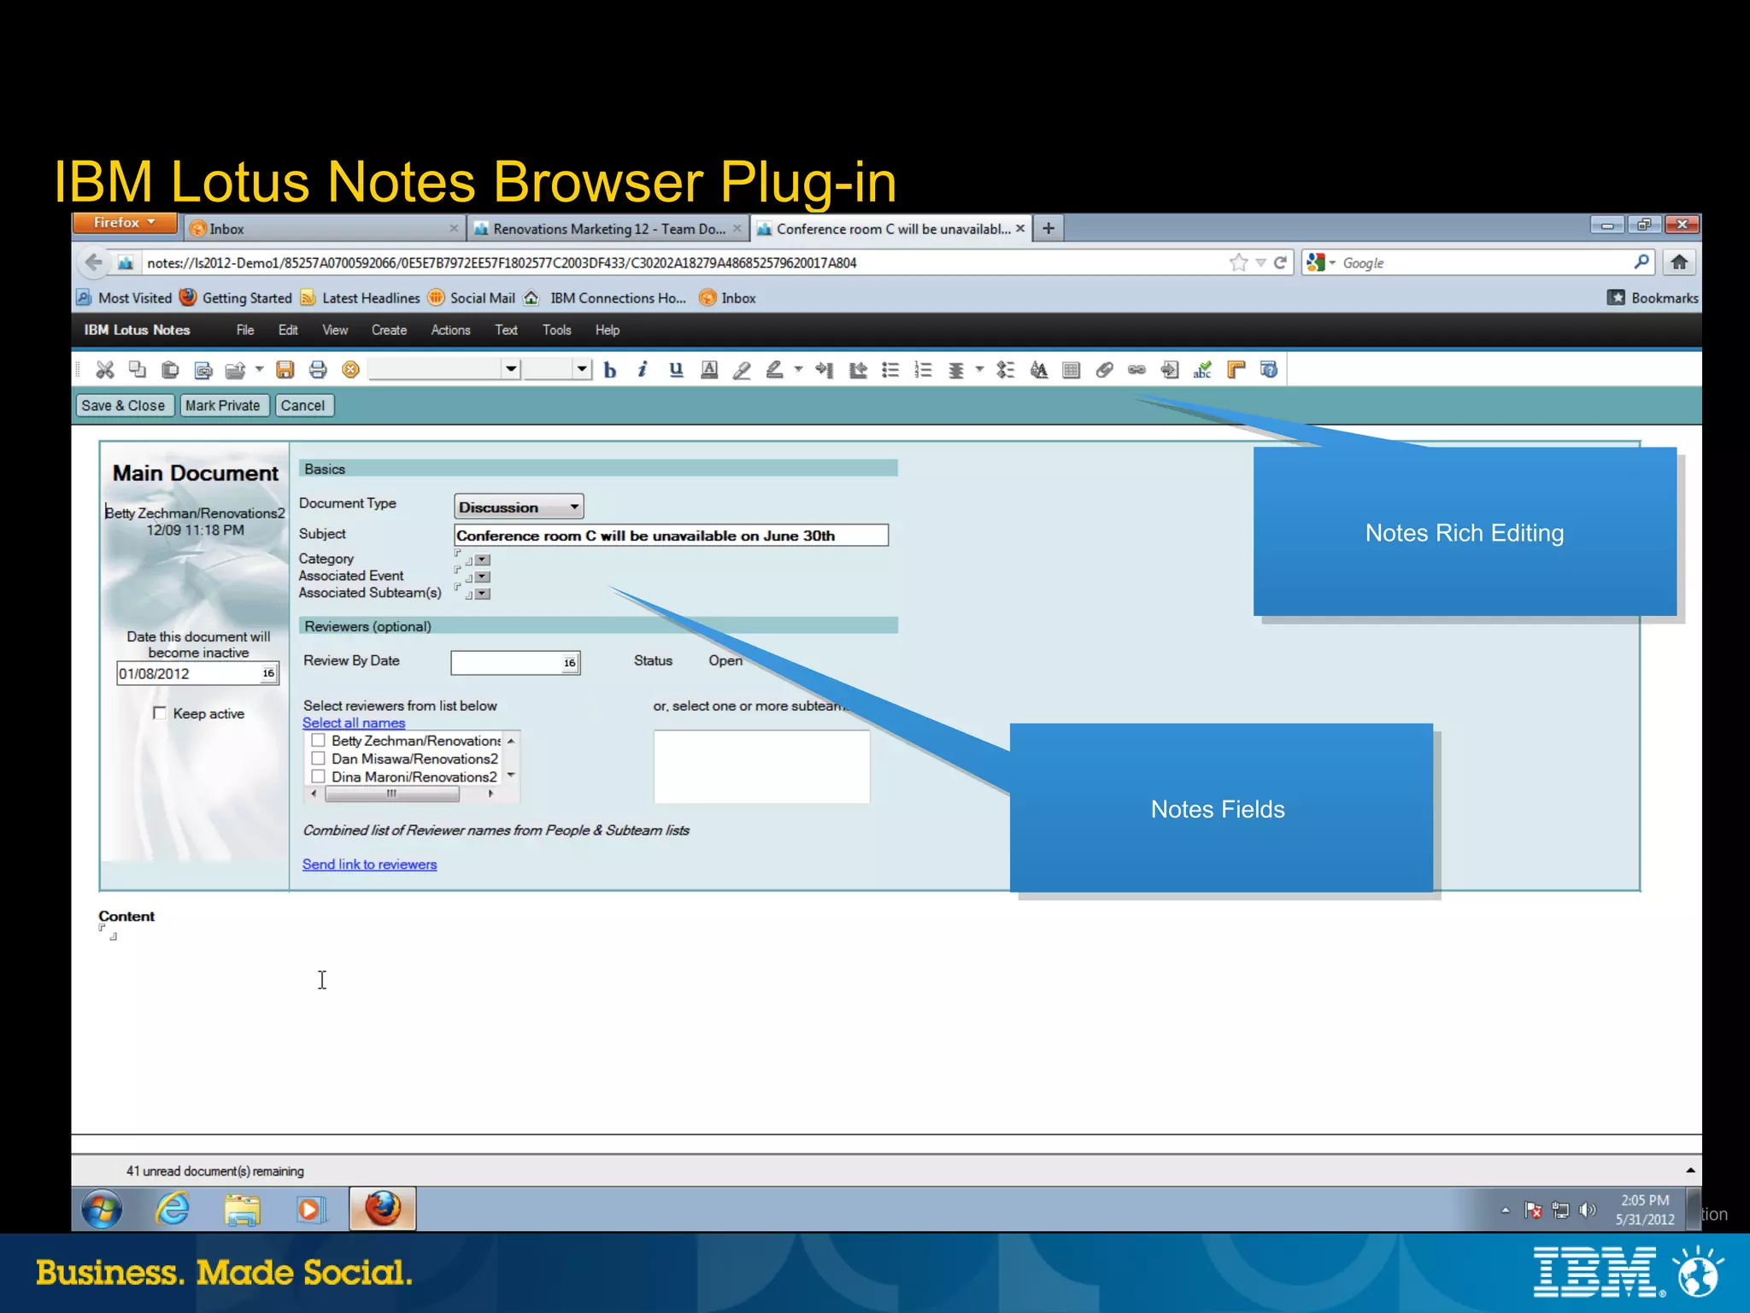Run spell check abc icon
The image size is (1750, 1313).
click(1202, 370)
